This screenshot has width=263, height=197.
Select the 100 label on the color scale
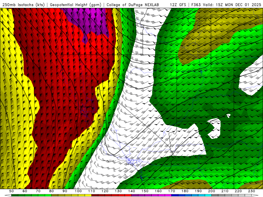click(x=78, y=191)
